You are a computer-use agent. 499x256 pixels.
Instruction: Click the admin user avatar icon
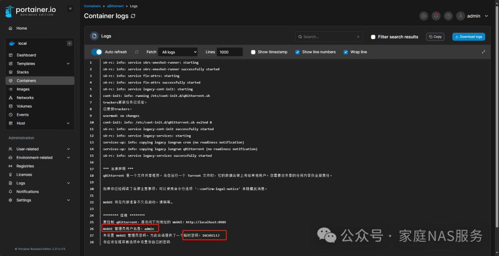click(x=461, y=16)
